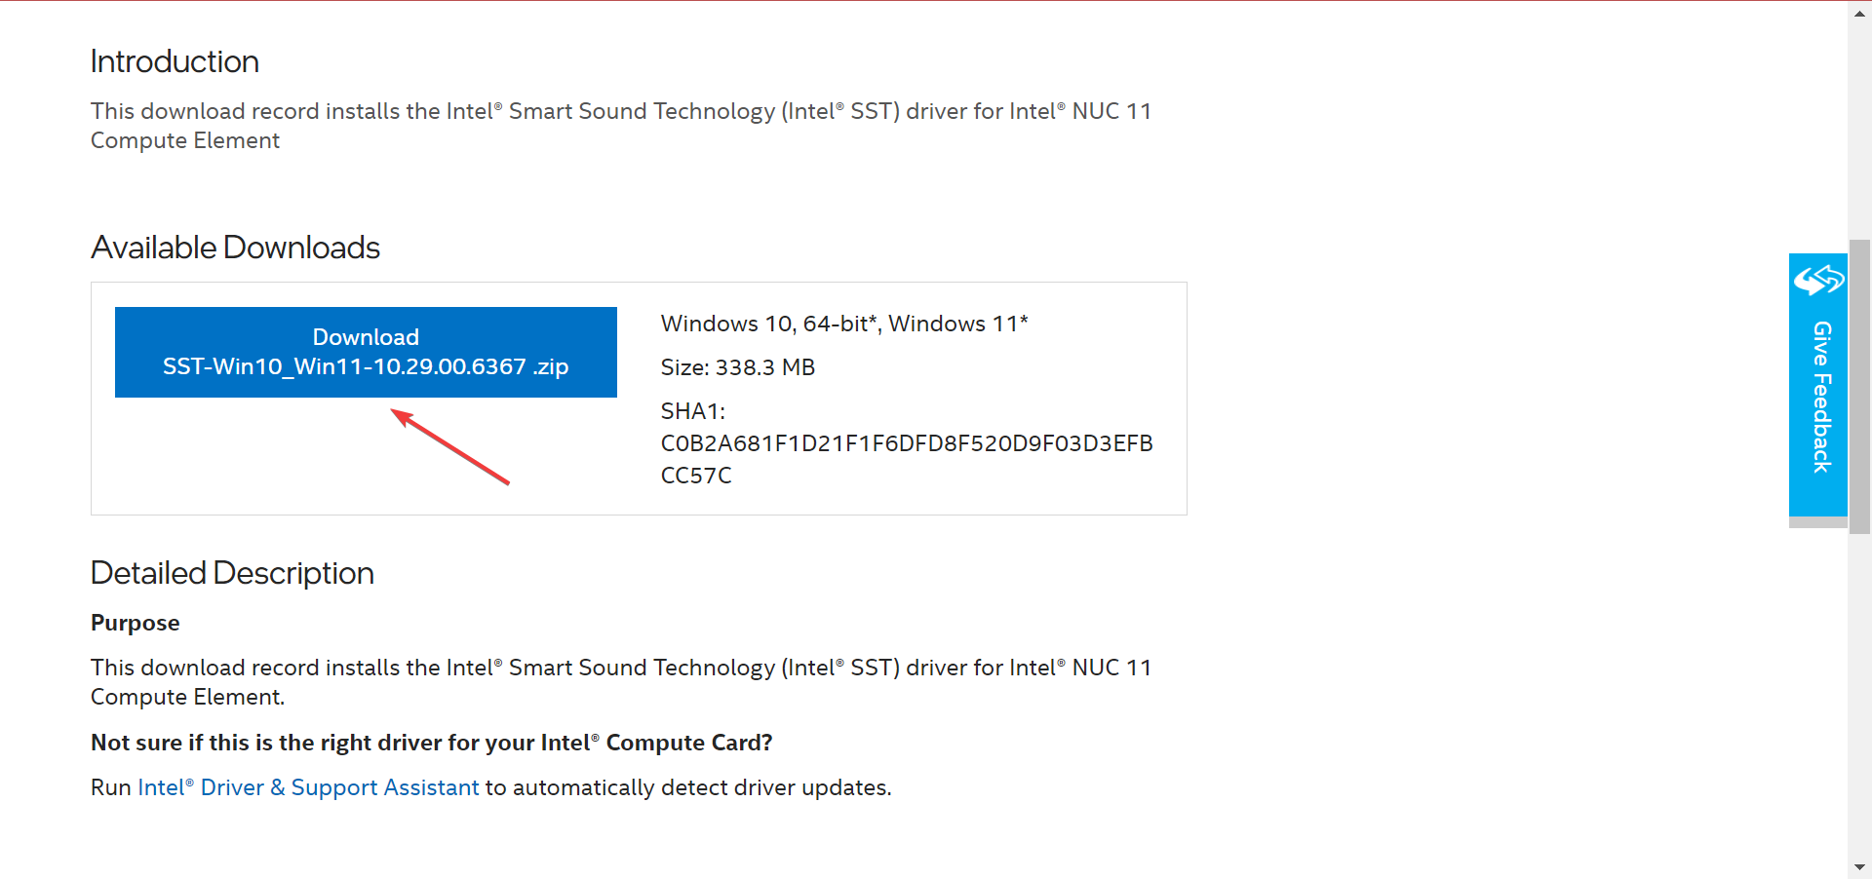Click the 'automatically detect driver updates' text

point(702,787)
